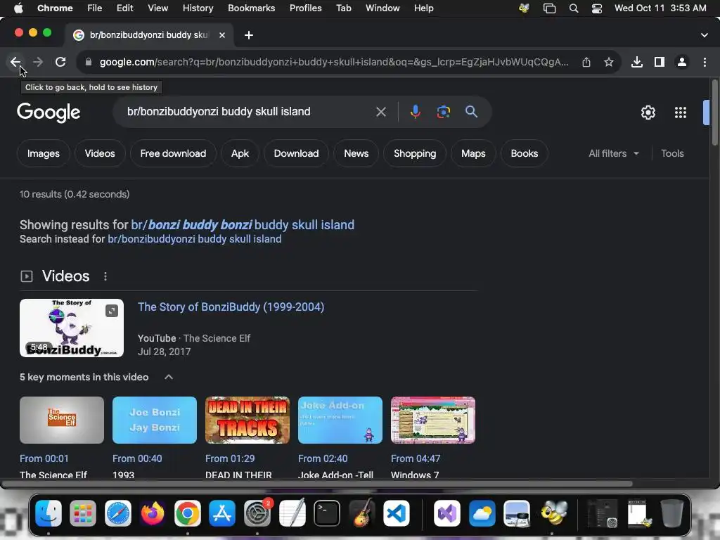Open the tab search dropdown
720x540 pixels.
(x=705, y=35)
